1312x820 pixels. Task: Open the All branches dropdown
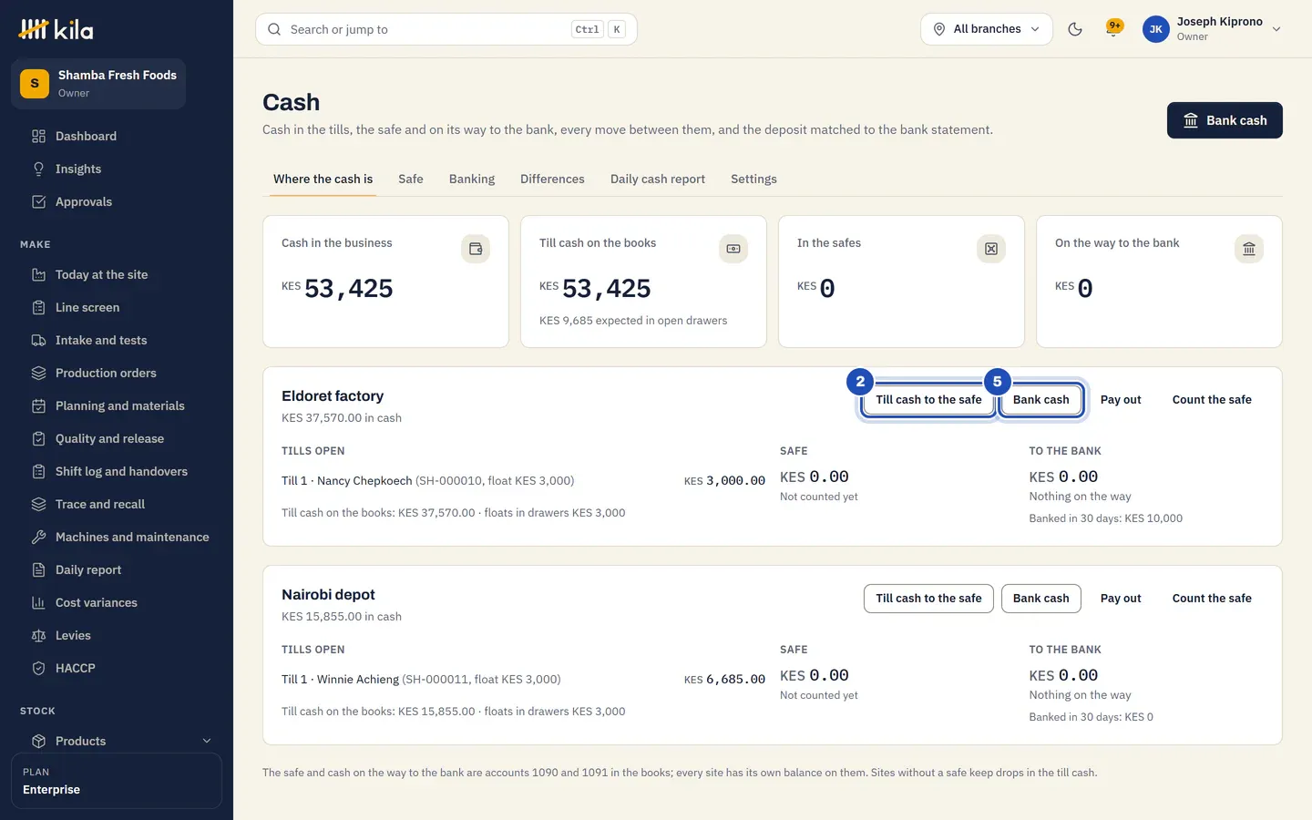click(x=987, y=29)
